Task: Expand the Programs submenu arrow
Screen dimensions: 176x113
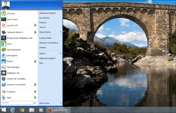Action: point(35,92)
